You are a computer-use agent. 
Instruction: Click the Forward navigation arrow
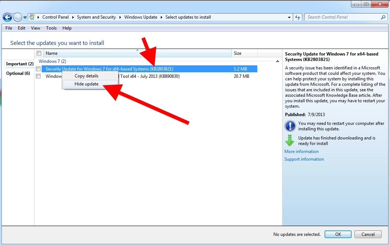[x=18, y=17]
